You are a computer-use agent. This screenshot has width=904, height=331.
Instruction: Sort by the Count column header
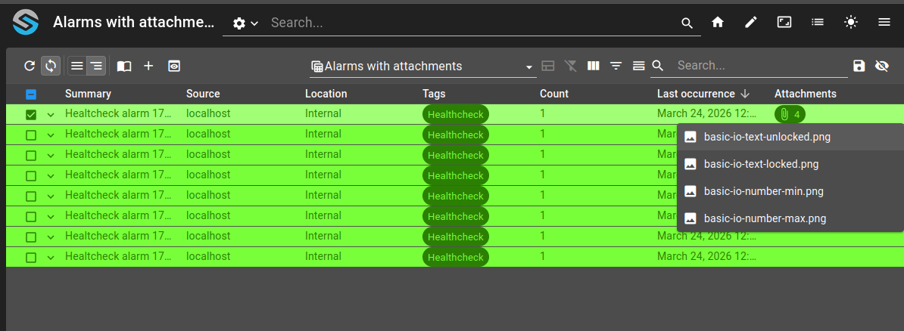pyautogui.click(x=554, y=94)
